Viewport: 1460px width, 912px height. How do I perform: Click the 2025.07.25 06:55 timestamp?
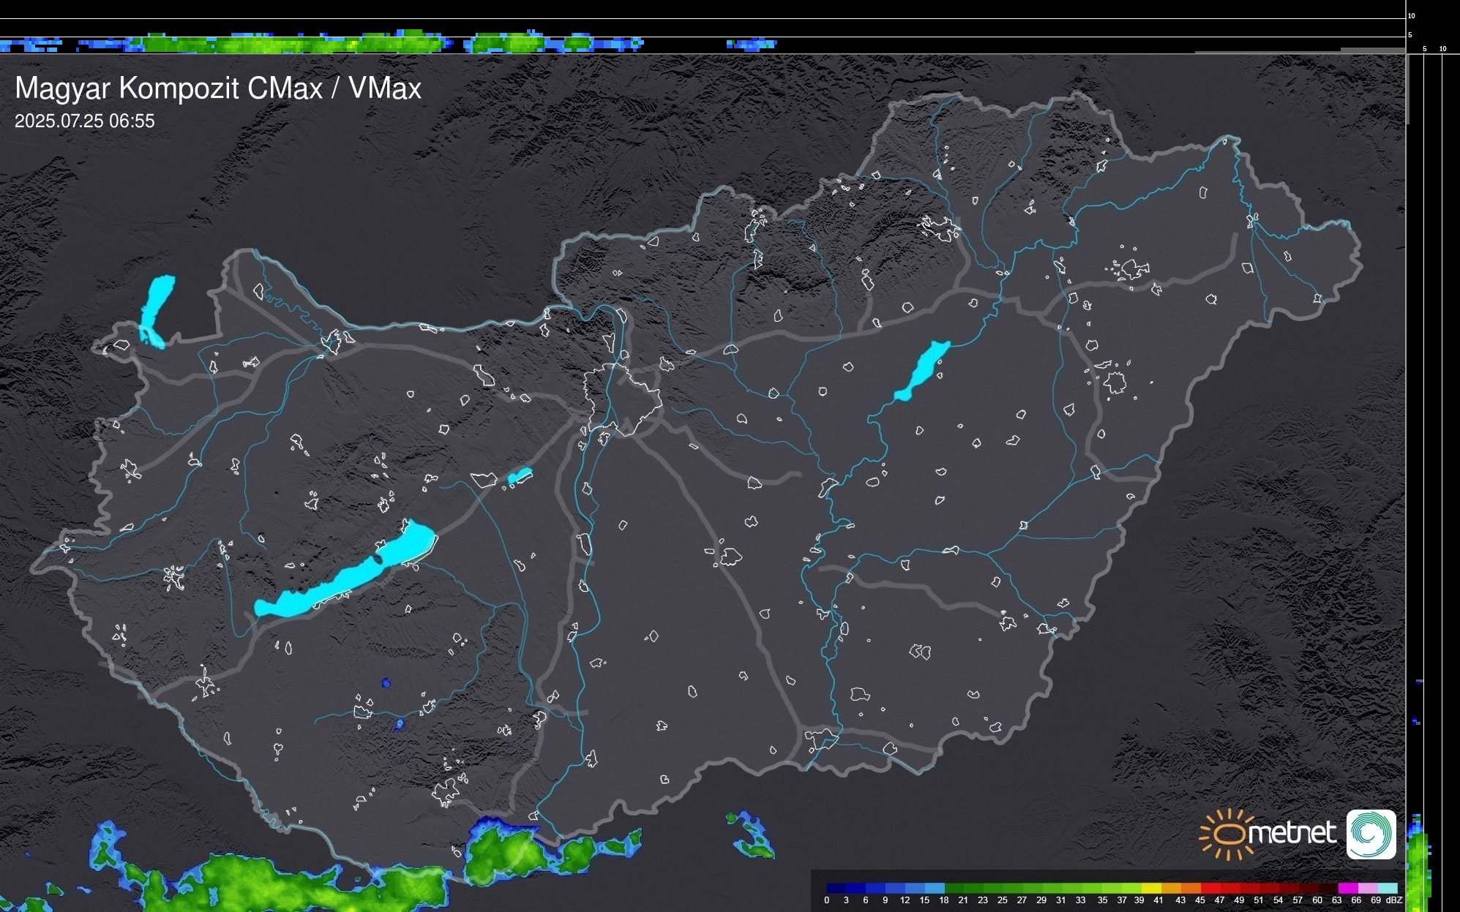pyautogui.click(x=85, y=121)
